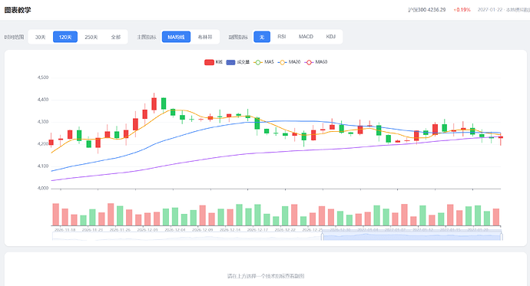Toggle the K线 candlestick legend icon
The height and width of the screenshot is (286, 530).
(209, 62)
